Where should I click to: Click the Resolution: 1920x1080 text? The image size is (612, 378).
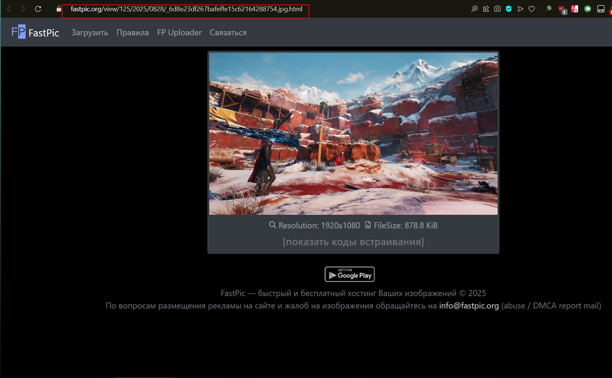point(319,226)
